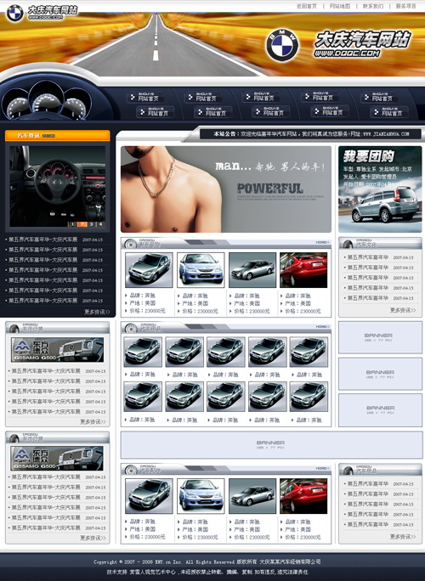Select slide number 3 on interior image

[x=91, y=224]
